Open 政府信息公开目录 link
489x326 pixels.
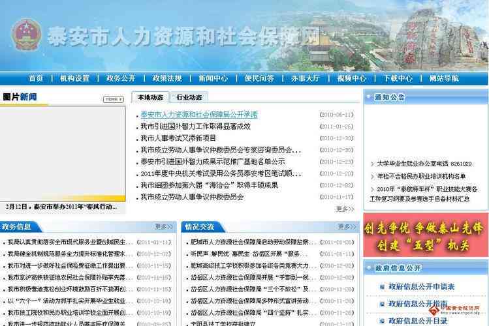point(418,321)
